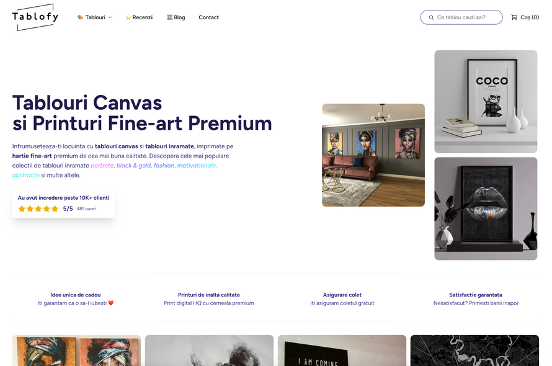Open the living room portraits photo
The height and width of the screenshot is (366, 552).
(373, 155)
